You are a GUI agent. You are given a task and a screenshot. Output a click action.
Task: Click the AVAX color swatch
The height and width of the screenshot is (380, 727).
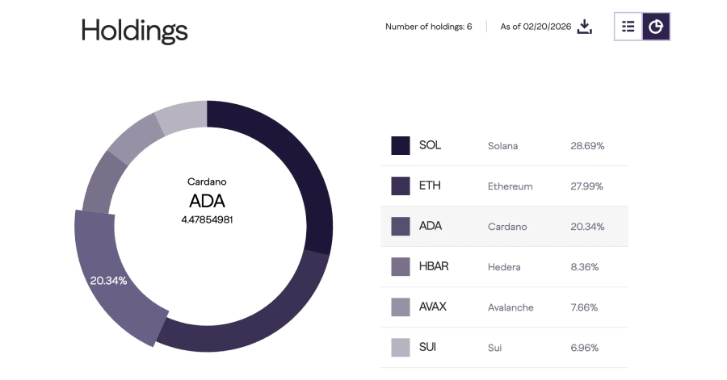(x=401, y=307)
